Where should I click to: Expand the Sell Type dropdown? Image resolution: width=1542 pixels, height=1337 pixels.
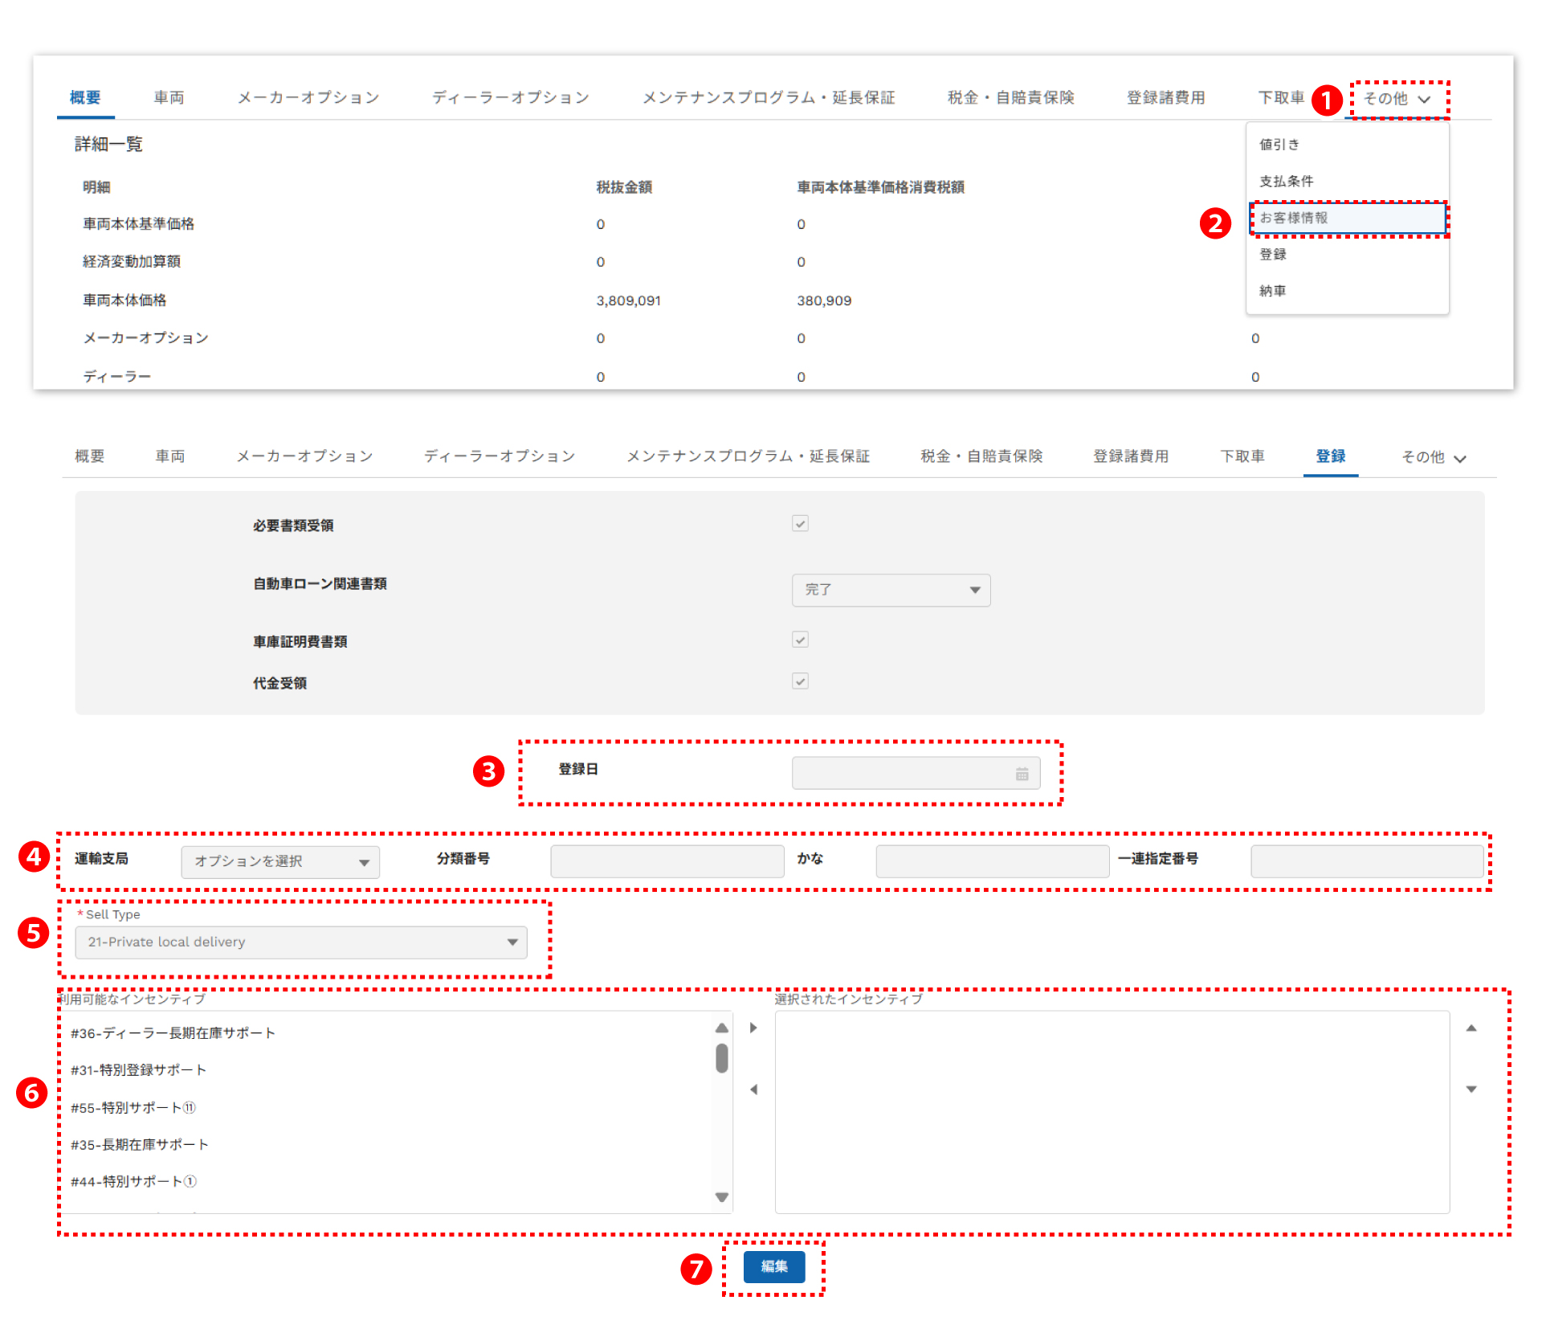[x=301, y=942]
